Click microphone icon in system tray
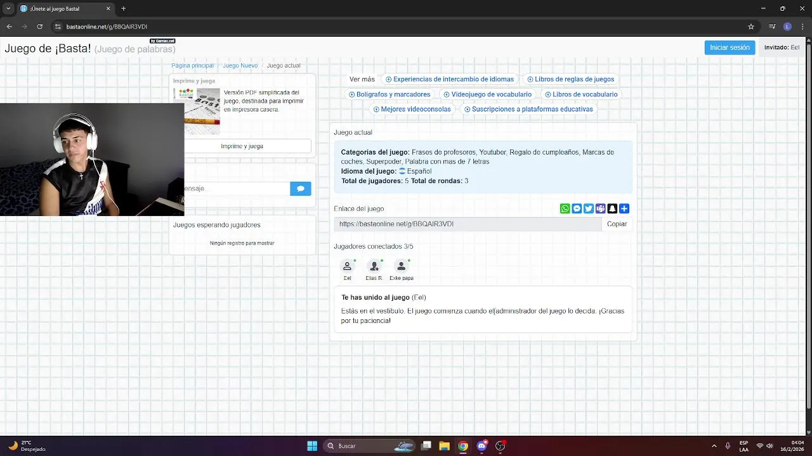Viewport: 812px width, 456px height. 728,446
